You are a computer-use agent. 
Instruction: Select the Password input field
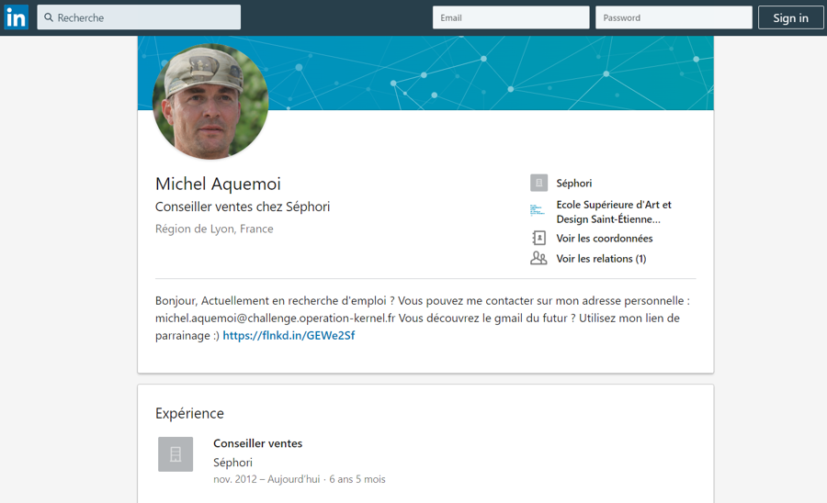tap(674, 17)
